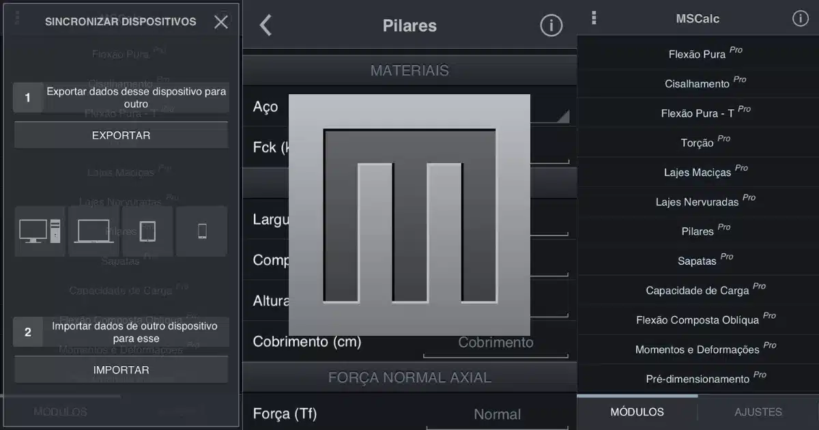Open the Flexão Pura module

coord(698,54)
